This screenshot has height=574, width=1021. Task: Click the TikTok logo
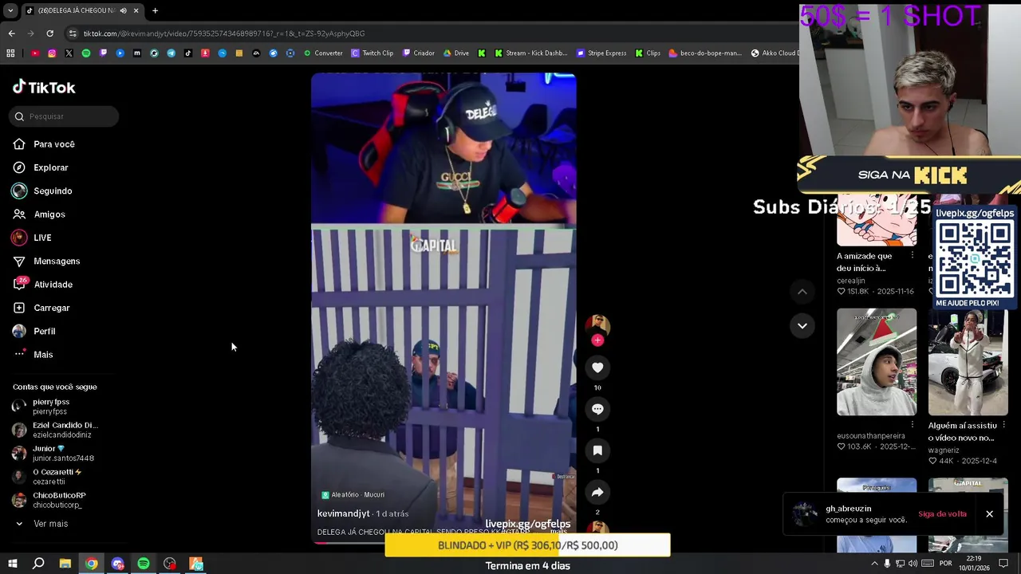(44, 87)
